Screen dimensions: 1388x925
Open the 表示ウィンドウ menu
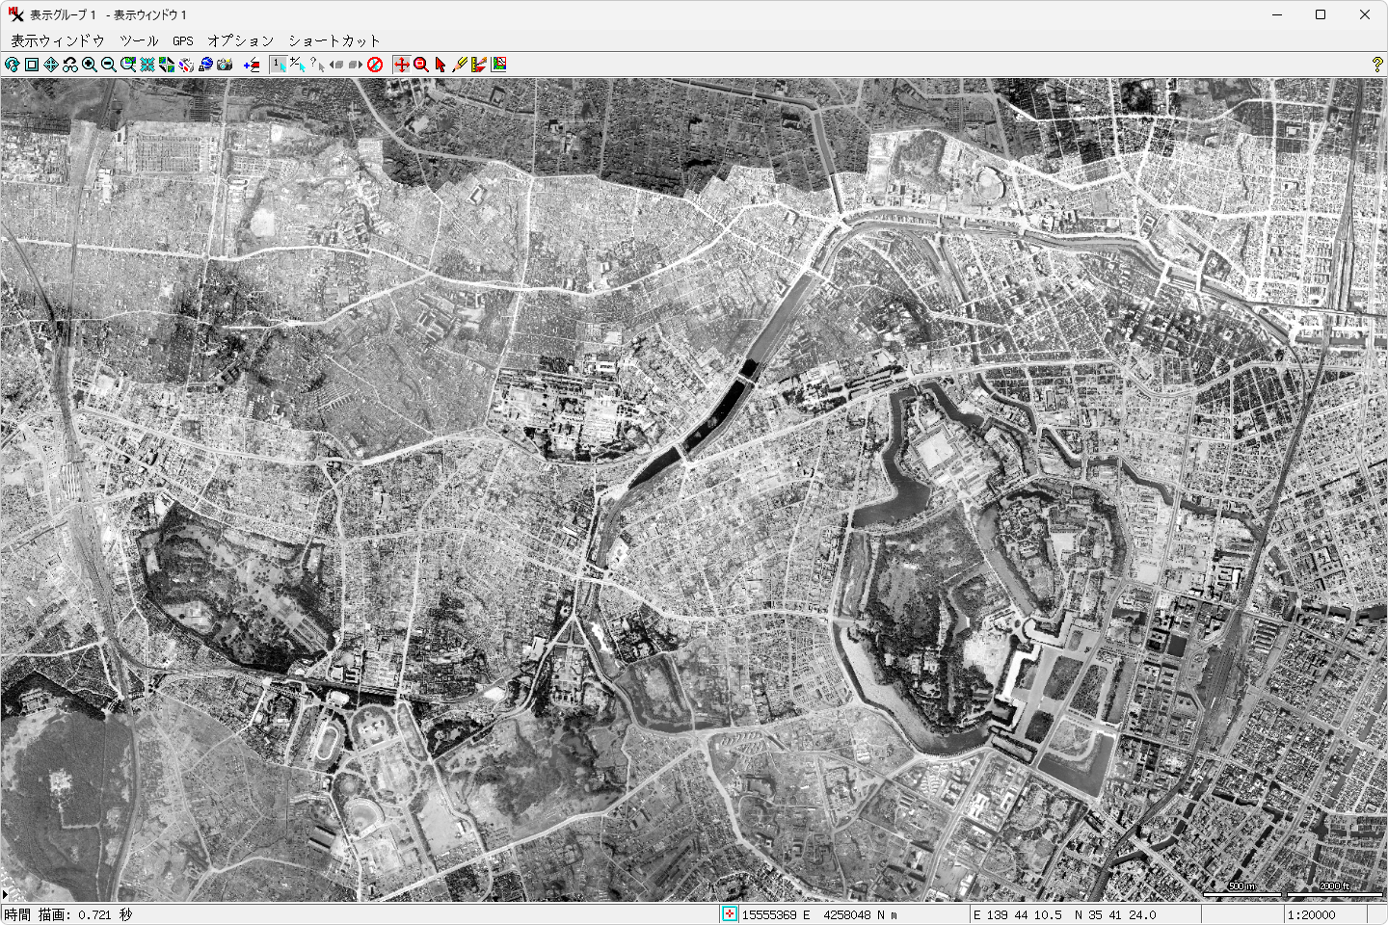(x=58, y=40)
